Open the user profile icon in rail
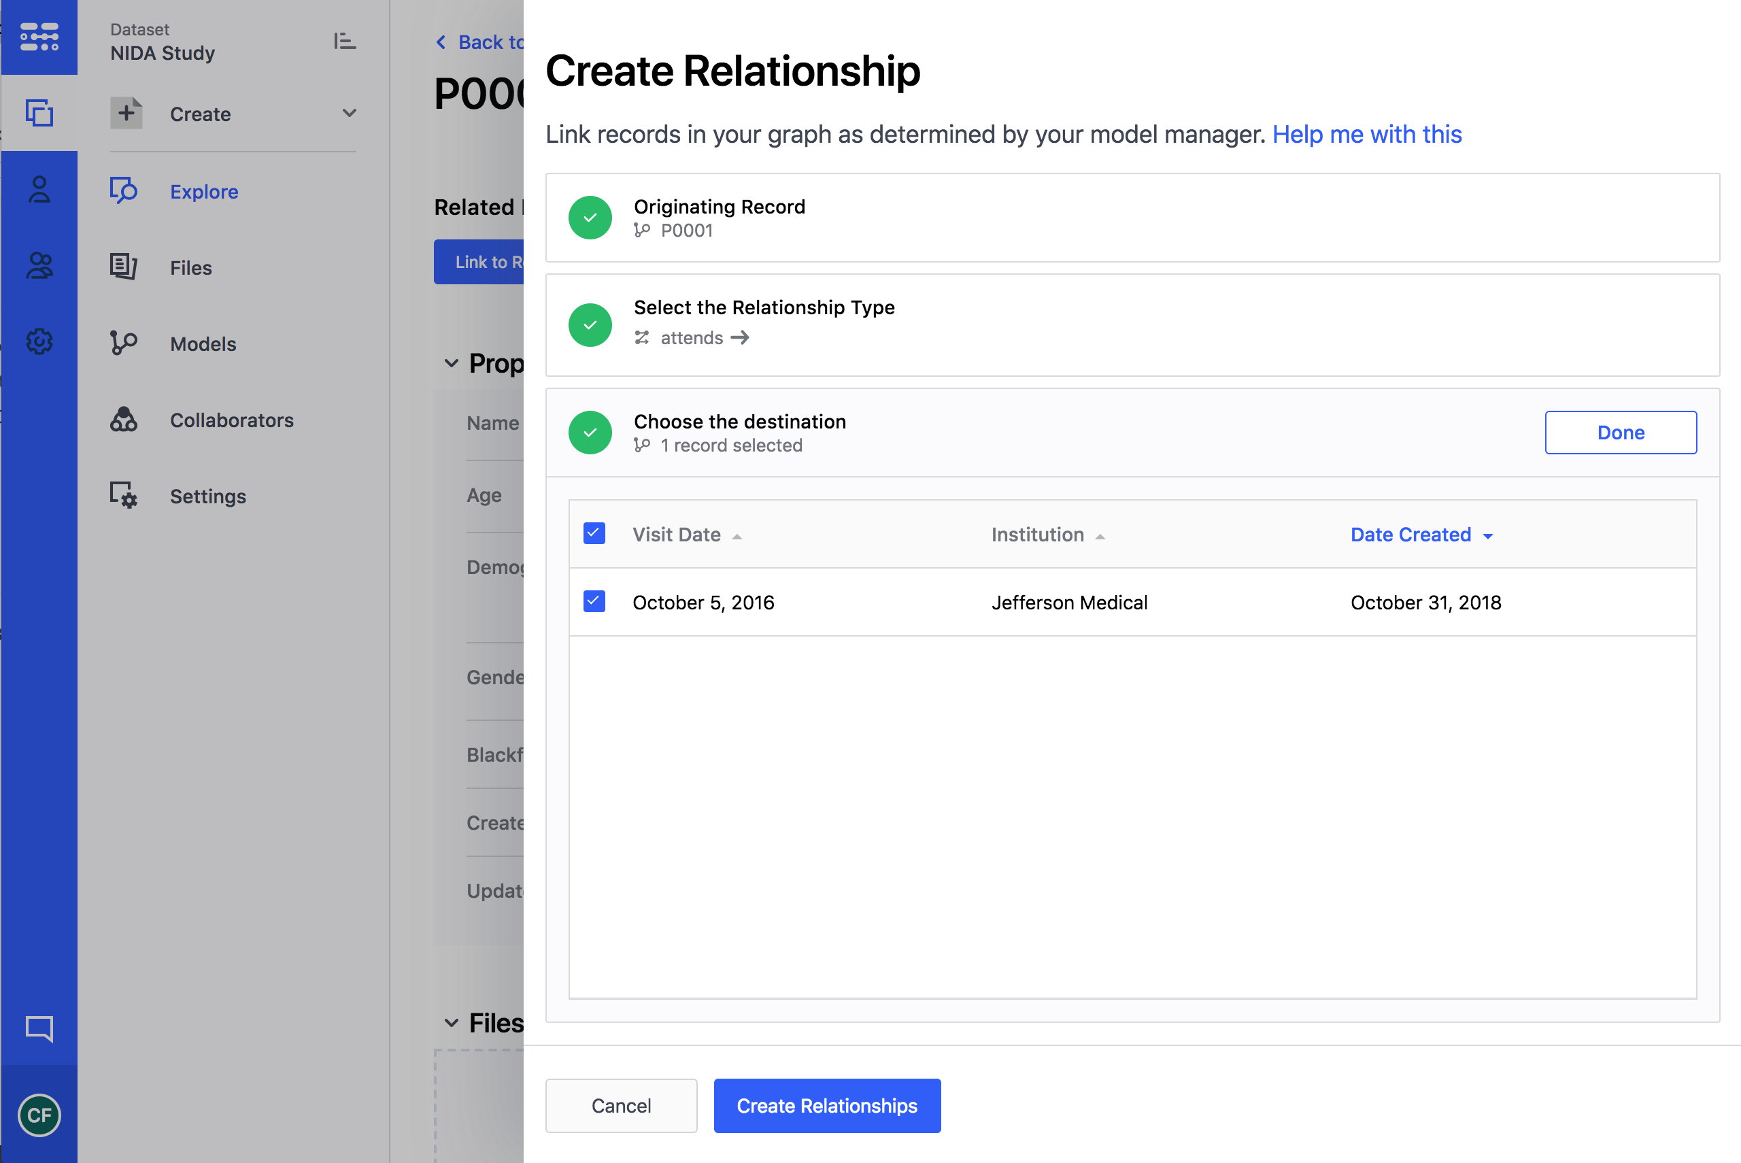This screenshot has height=1163, width=1741. click(39, 189)
